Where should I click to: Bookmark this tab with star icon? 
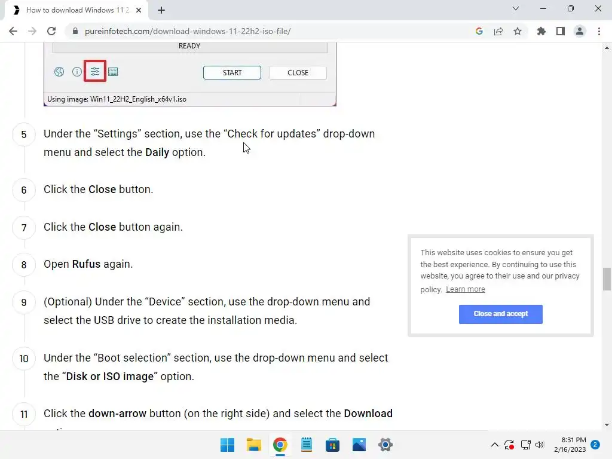pos(518,31)
